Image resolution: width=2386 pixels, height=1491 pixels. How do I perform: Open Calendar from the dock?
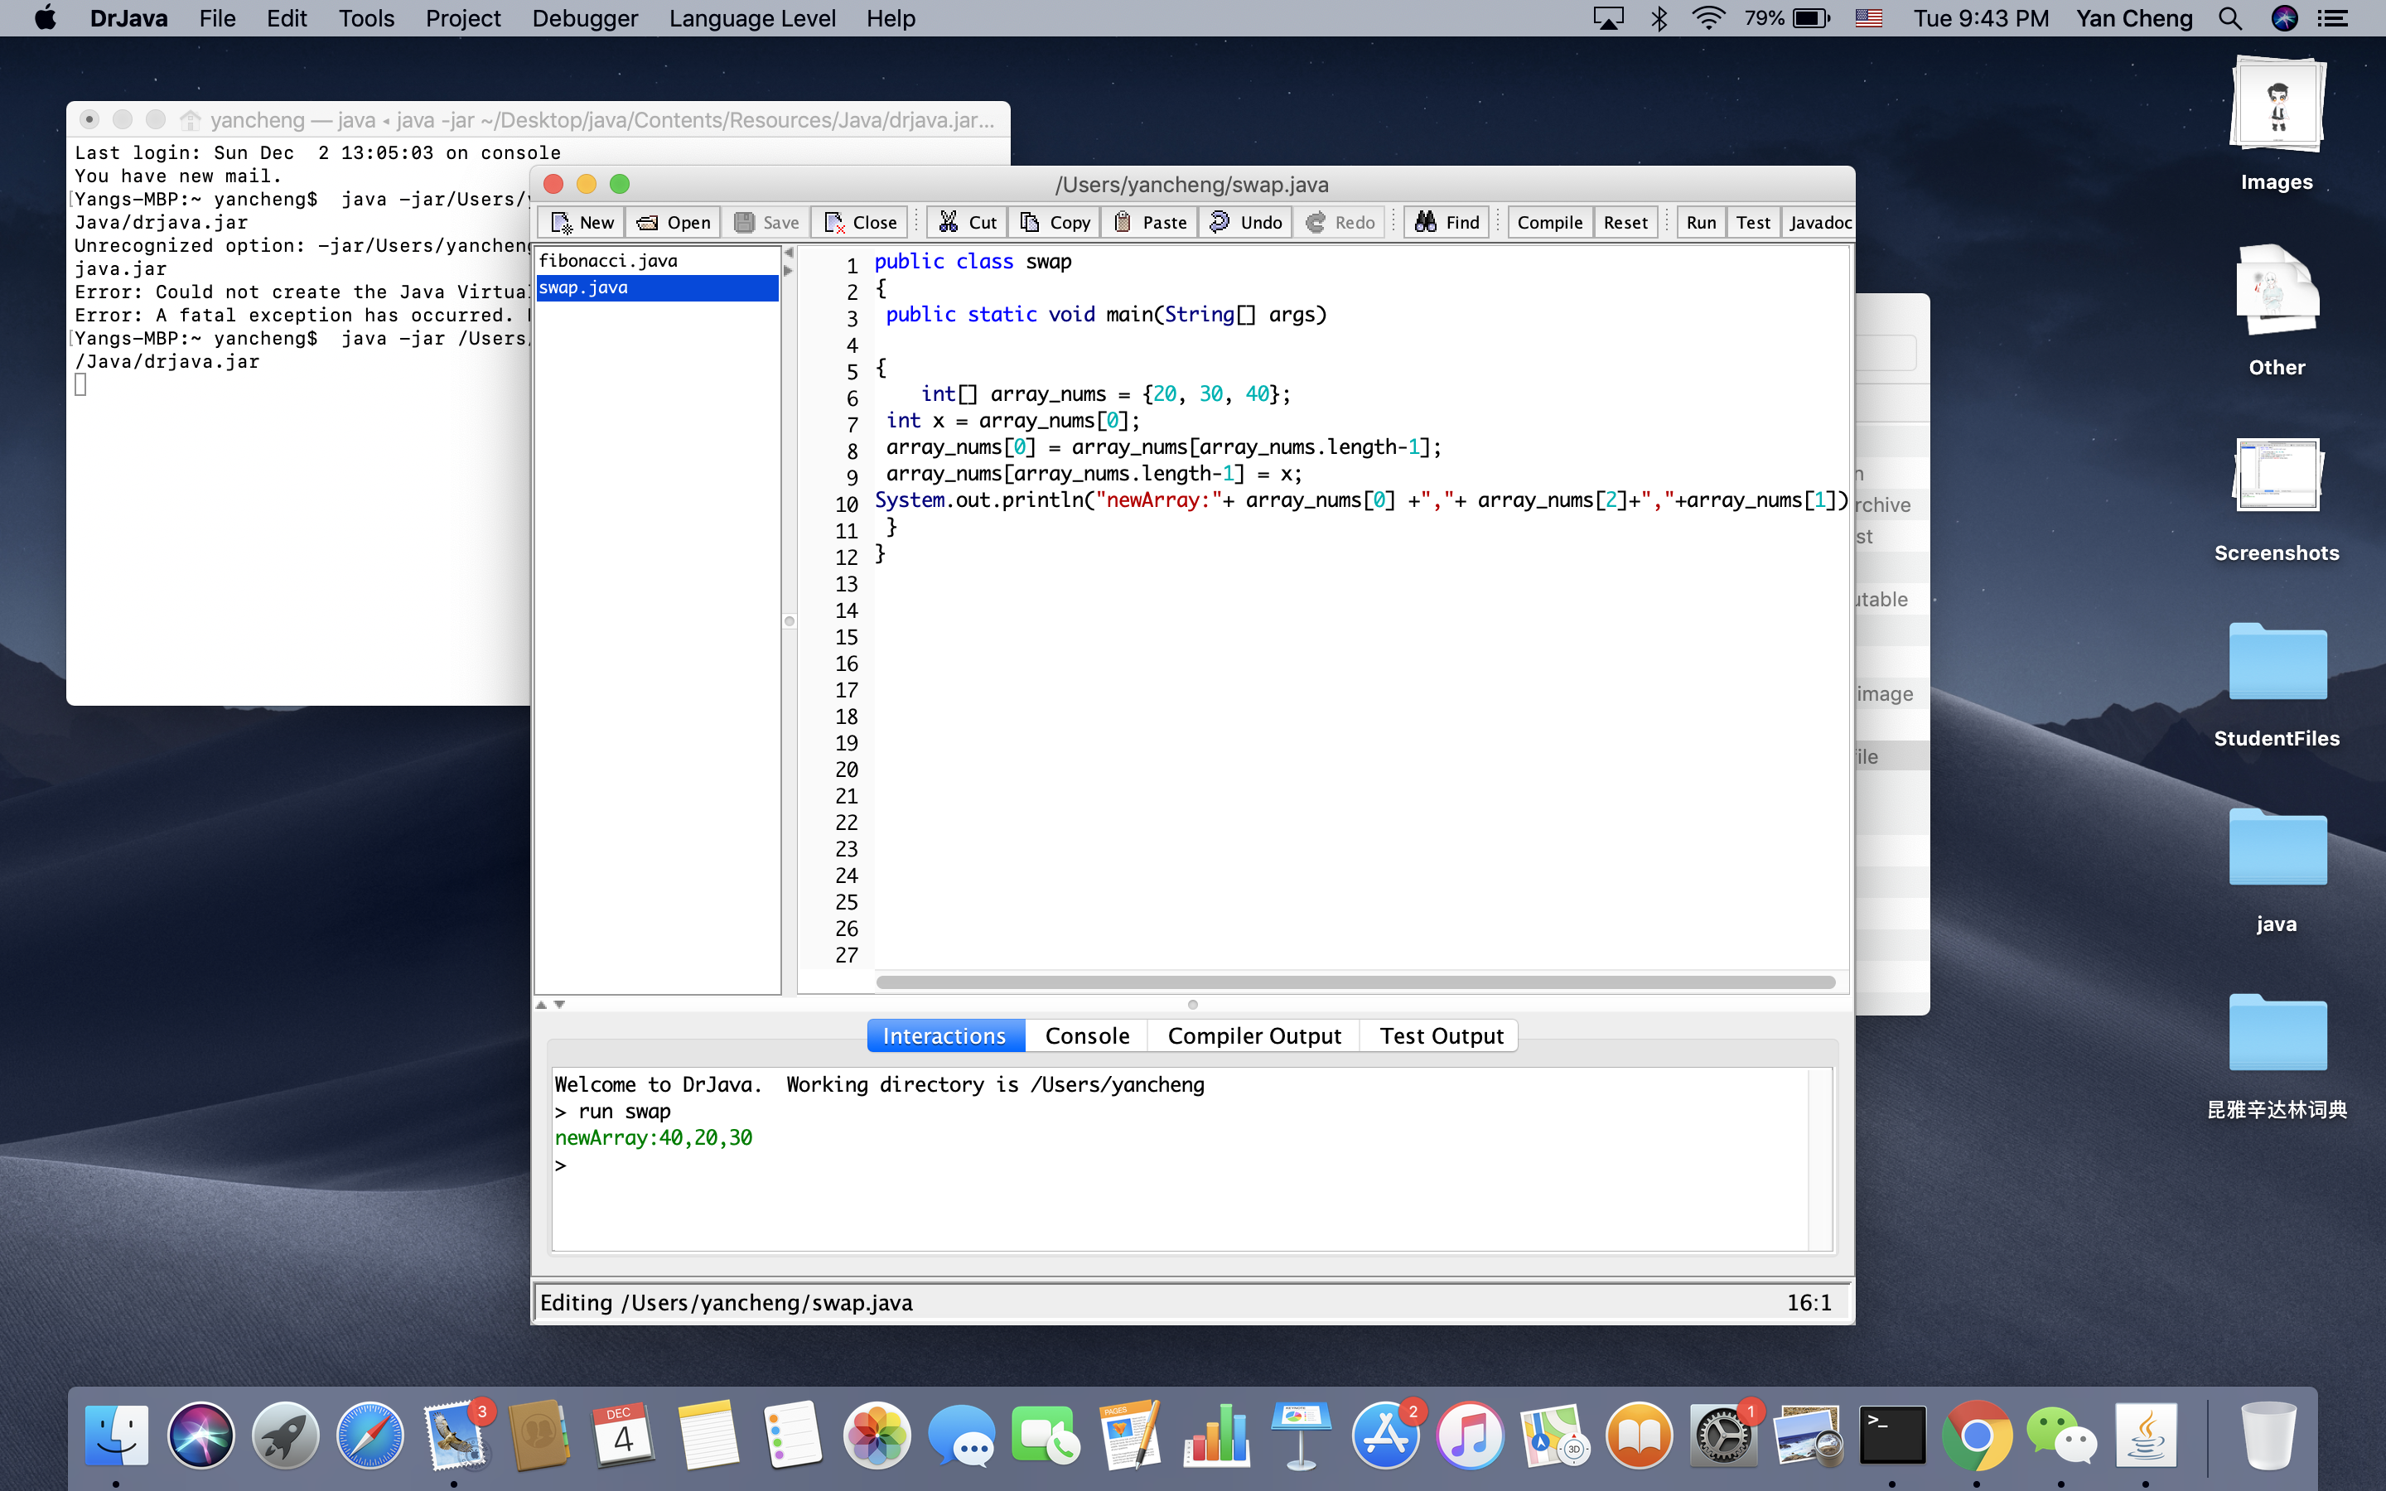click(x=623, y=1435)
